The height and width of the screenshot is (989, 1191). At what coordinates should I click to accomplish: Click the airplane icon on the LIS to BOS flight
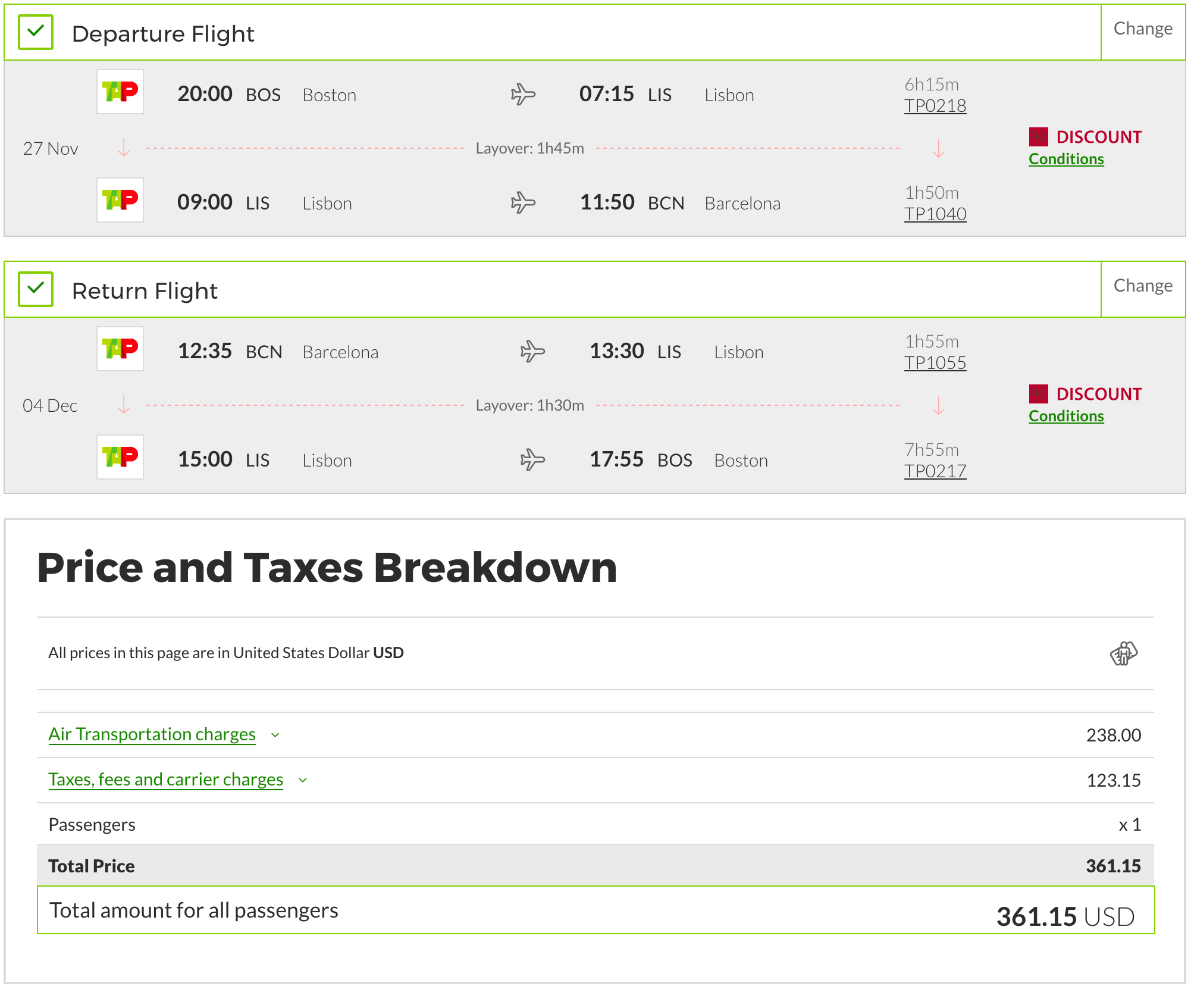point(532,459)
